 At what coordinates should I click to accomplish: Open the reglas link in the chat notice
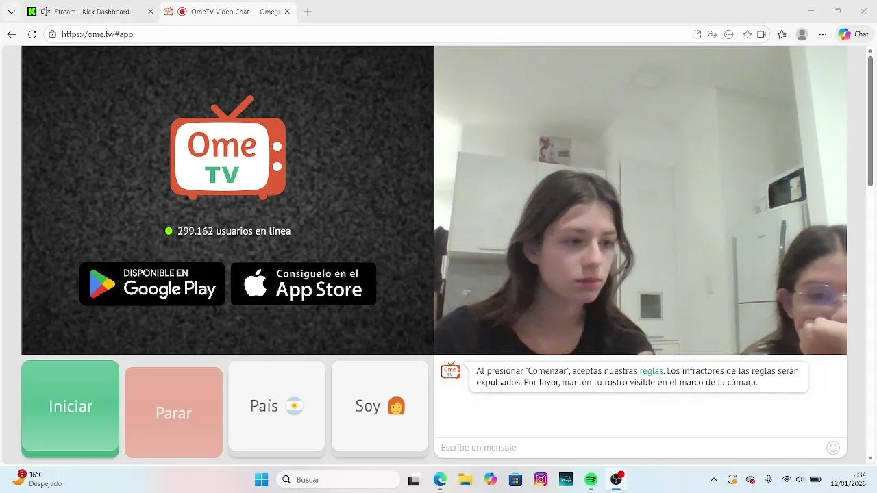point(651,371)
